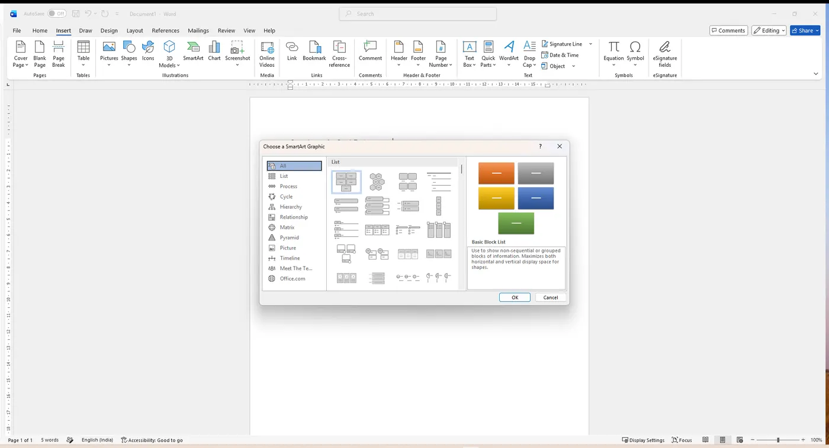This screenshot has width=829, height=448.
Task: Insert a Cross-reference
Action: (x=339, y=54)
